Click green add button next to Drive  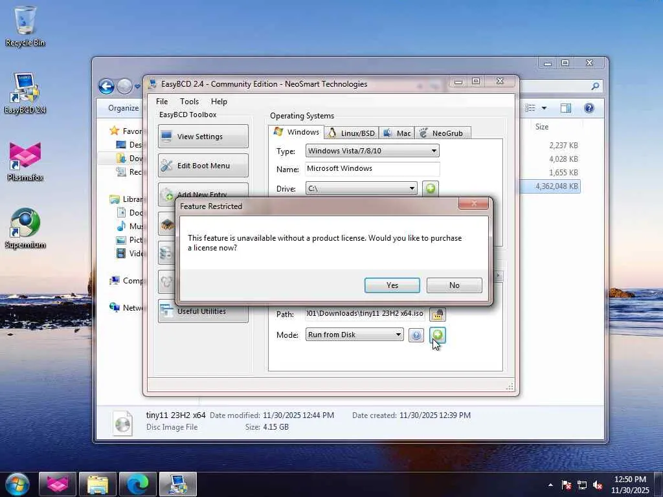point(431,188)
